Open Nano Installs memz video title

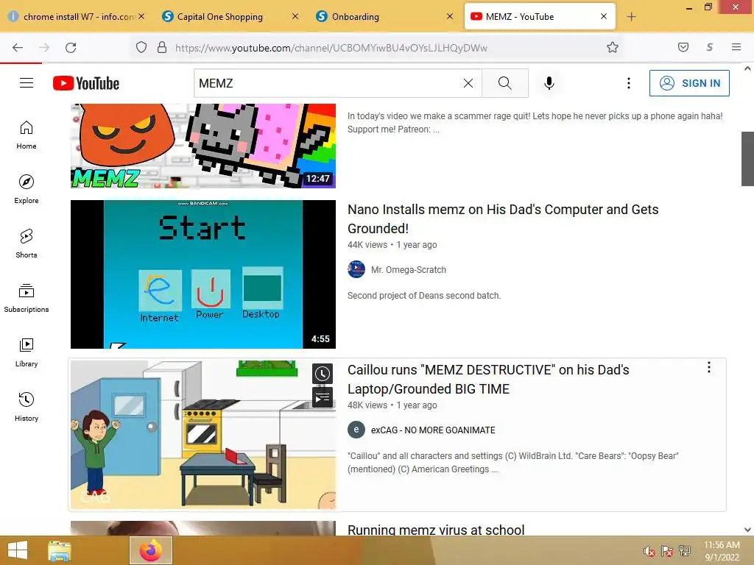click(x=502, y=218)
